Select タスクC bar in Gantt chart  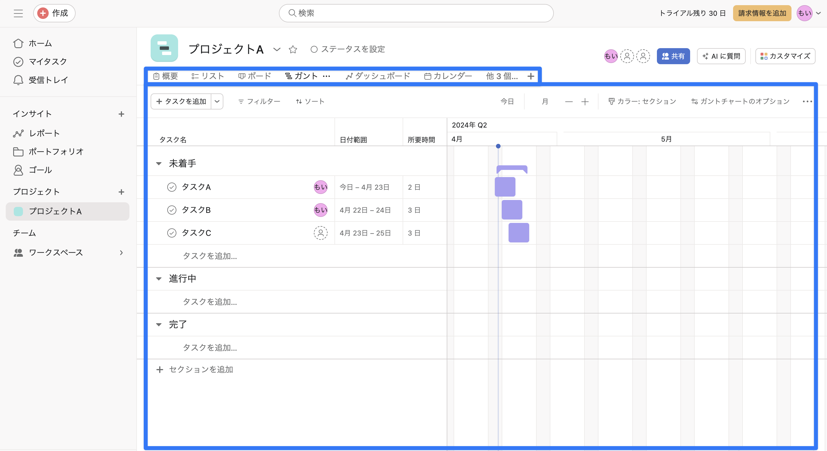pyautogui.click(x=519, y=233)
